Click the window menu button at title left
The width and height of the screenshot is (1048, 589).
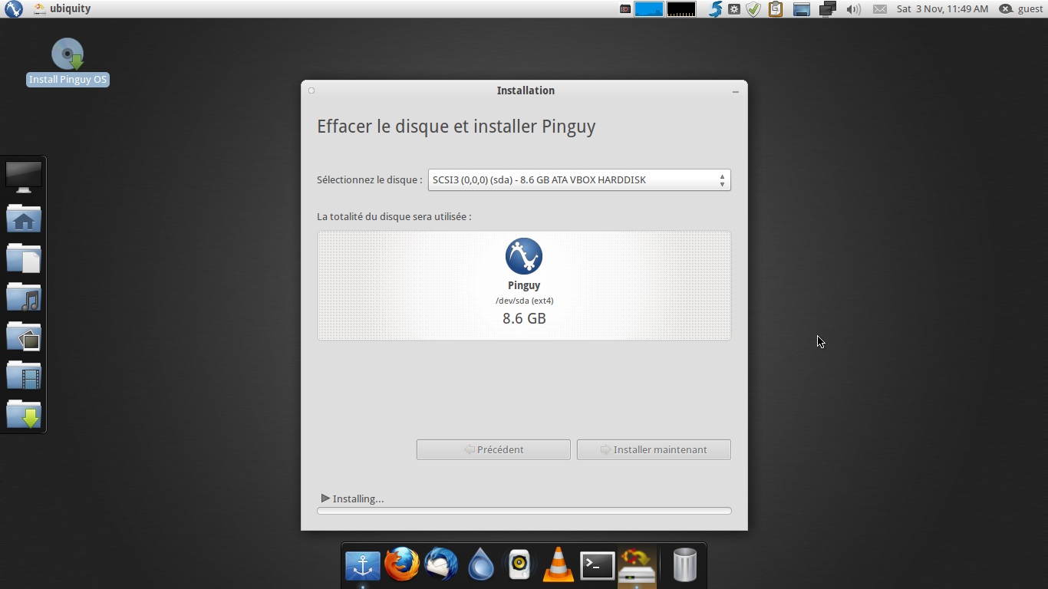point(311,90)
